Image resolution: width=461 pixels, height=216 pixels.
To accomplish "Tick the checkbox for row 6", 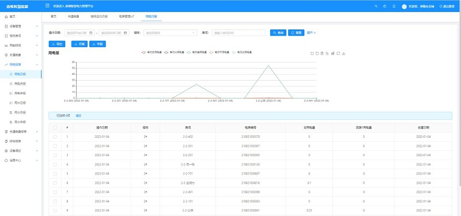I will click(55, 183).
